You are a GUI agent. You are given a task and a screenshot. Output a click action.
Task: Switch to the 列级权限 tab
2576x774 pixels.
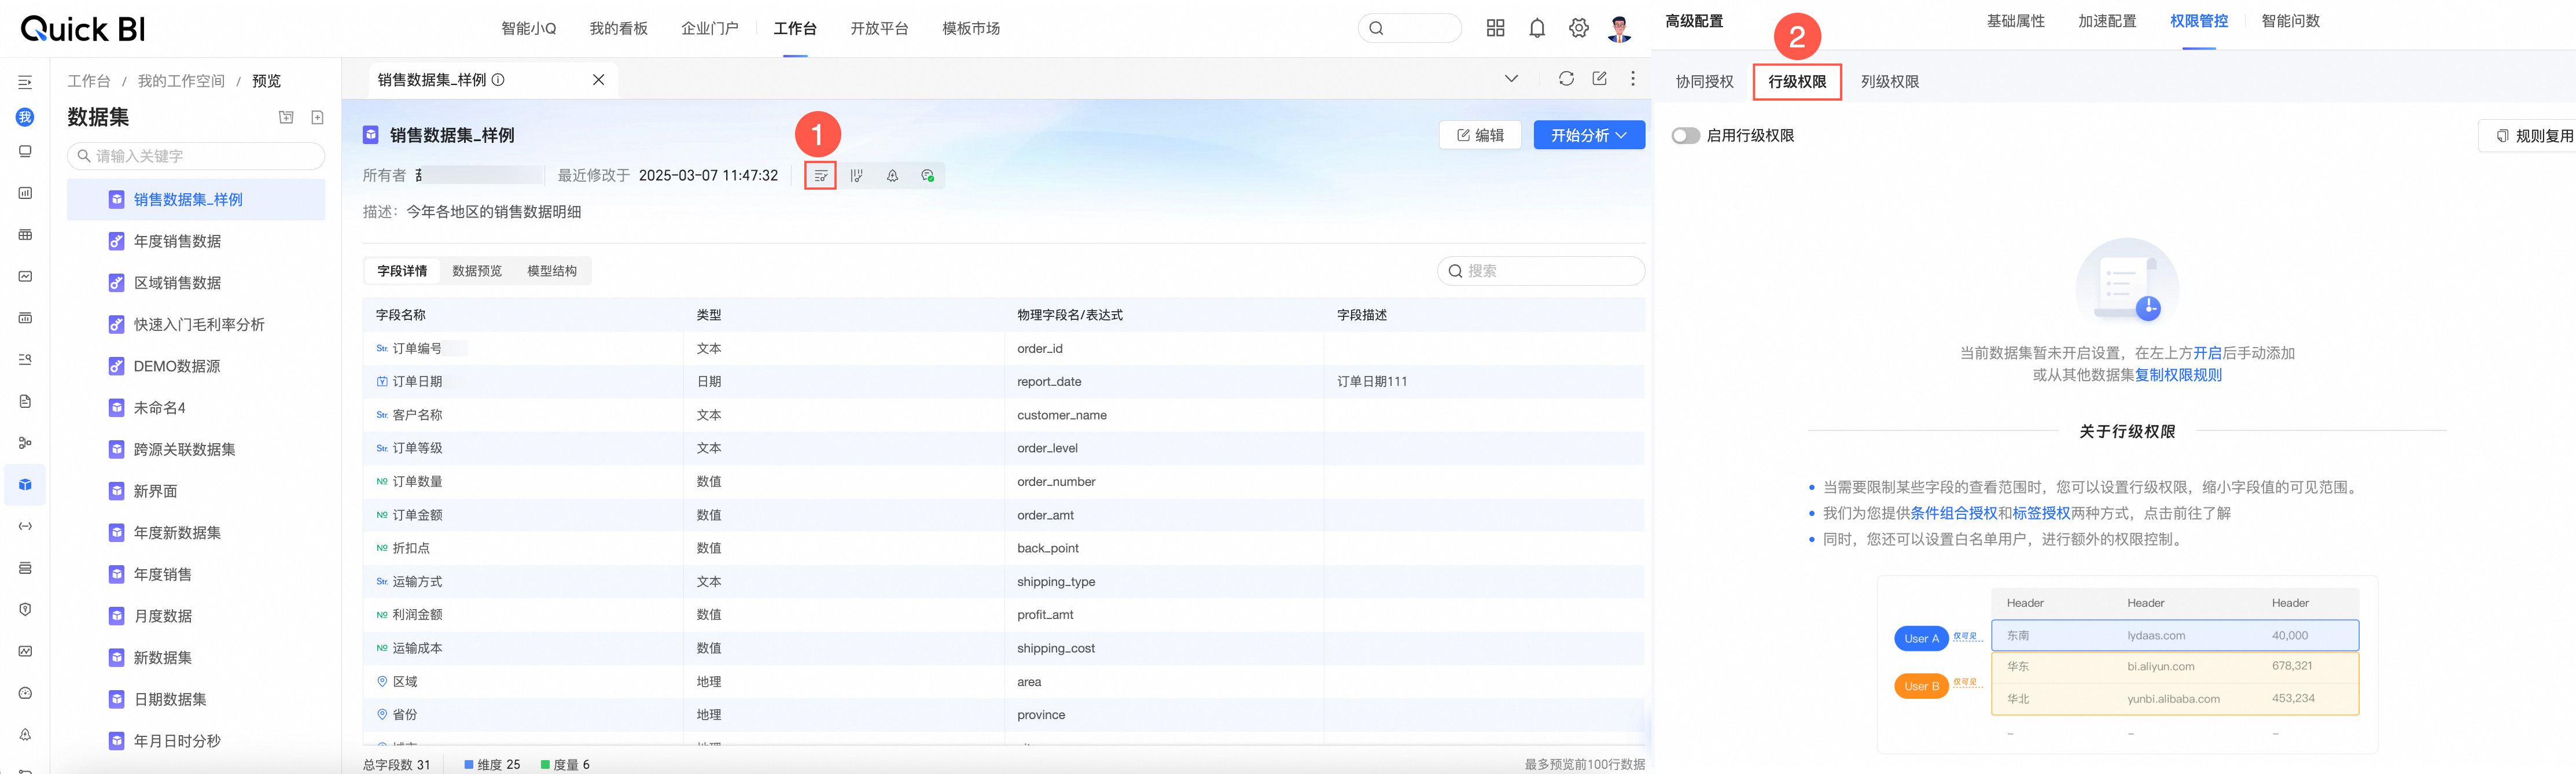click(x=1889, y=82)
